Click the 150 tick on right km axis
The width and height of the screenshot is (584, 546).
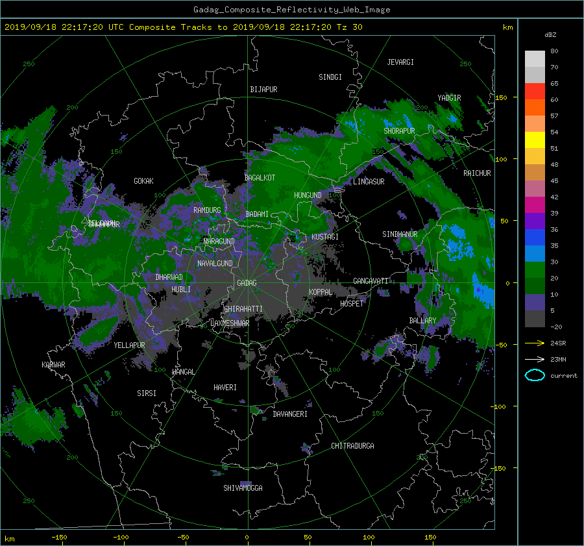[x=501, y=97]
